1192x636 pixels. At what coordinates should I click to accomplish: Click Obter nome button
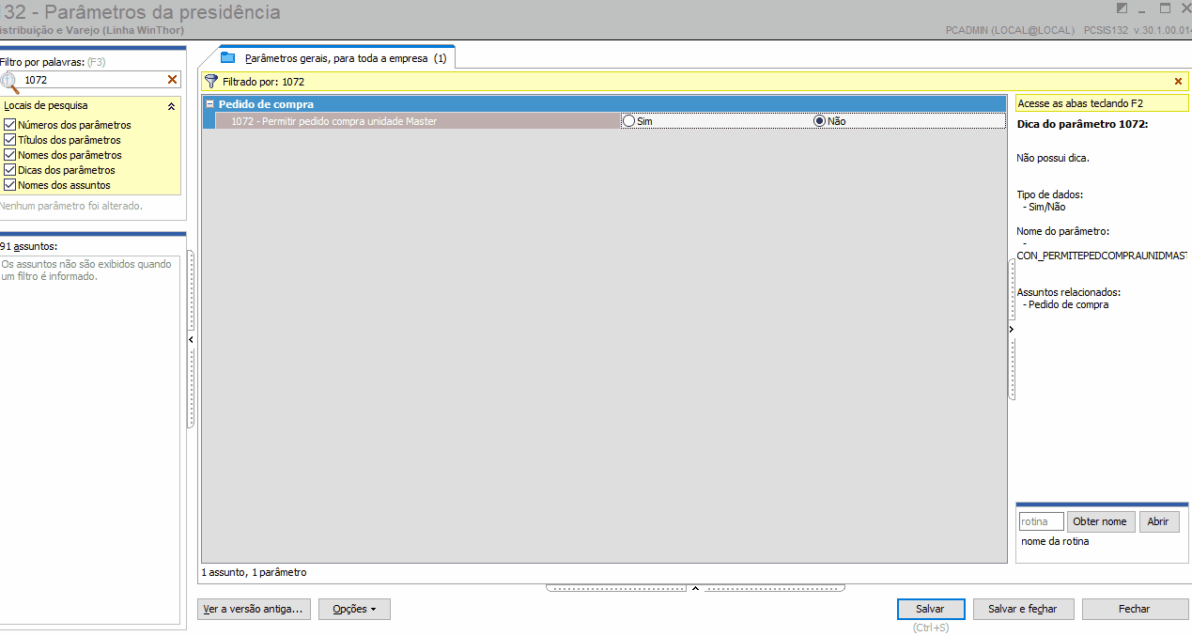1101,521
